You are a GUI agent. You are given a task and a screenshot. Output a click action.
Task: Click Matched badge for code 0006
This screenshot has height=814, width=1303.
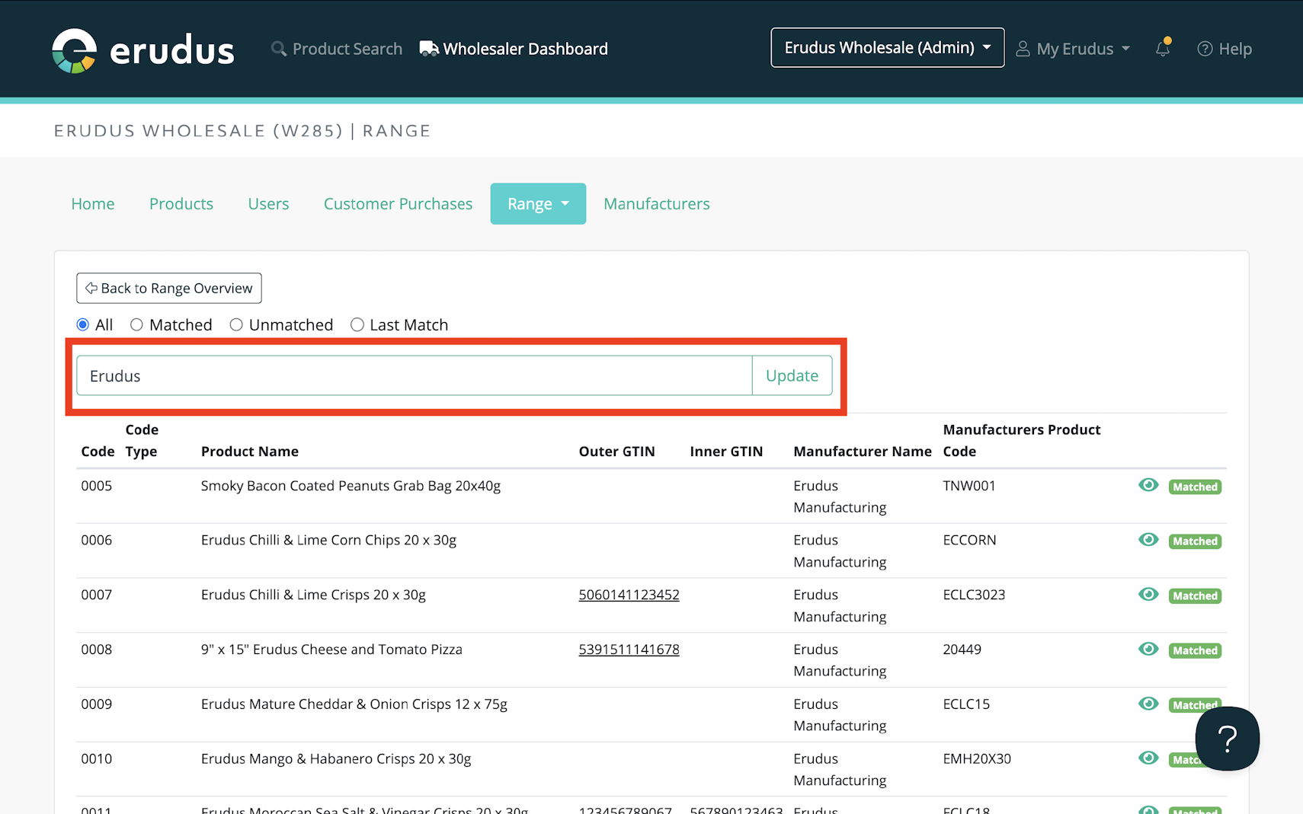point(1195,541)
